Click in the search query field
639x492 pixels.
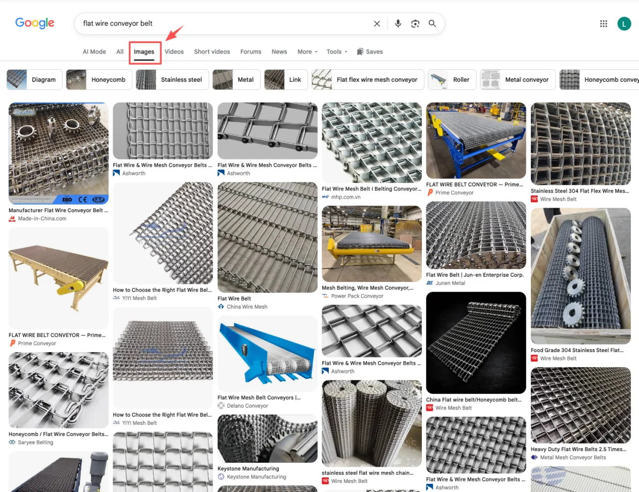(x=225, y=24)
